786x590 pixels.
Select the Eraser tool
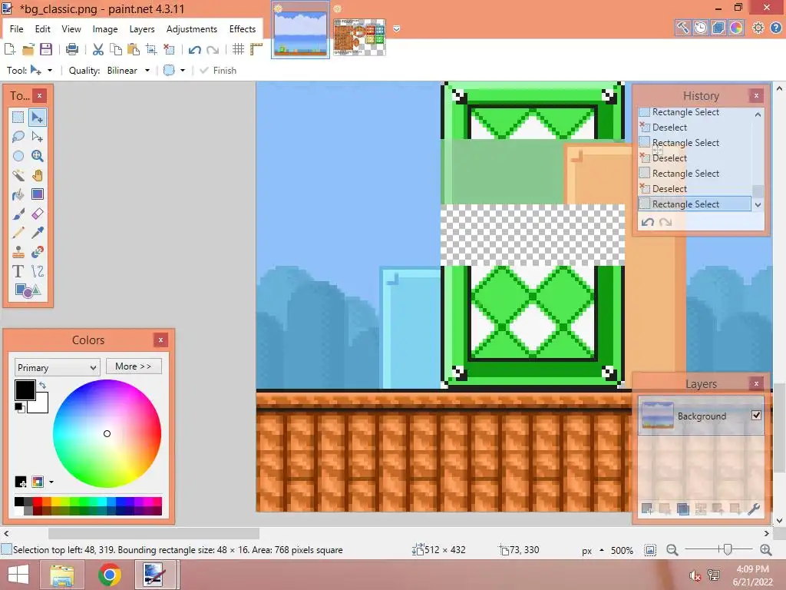coord(37,214)
